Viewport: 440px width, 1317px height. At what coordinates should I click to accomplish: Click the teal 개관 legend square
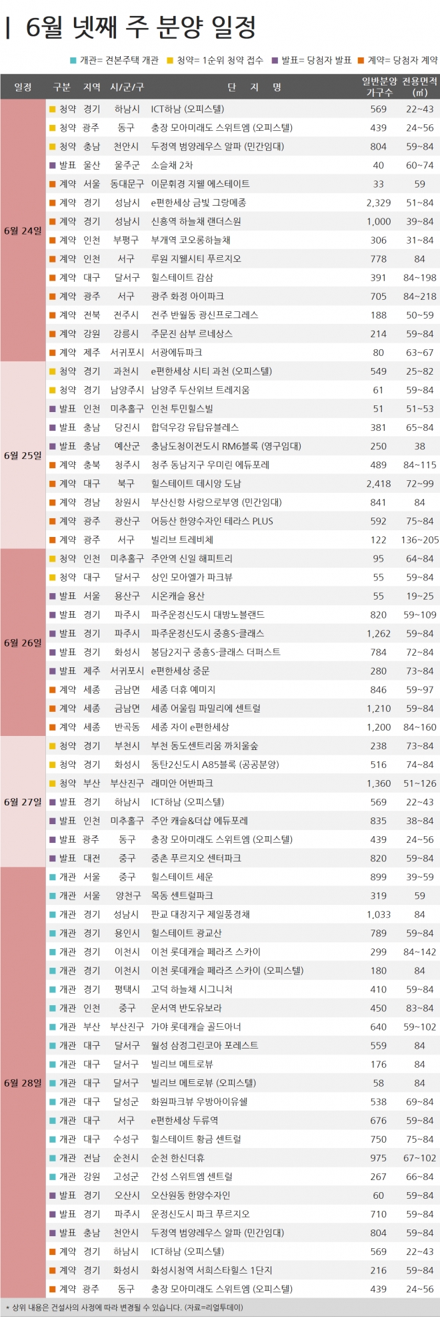pos(74,60)
